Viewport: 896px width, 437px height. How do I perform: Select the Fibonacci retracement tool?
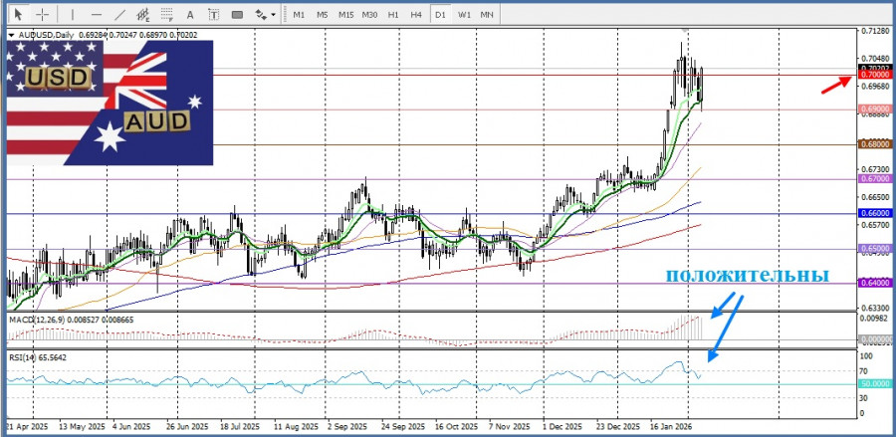[169, 15]
